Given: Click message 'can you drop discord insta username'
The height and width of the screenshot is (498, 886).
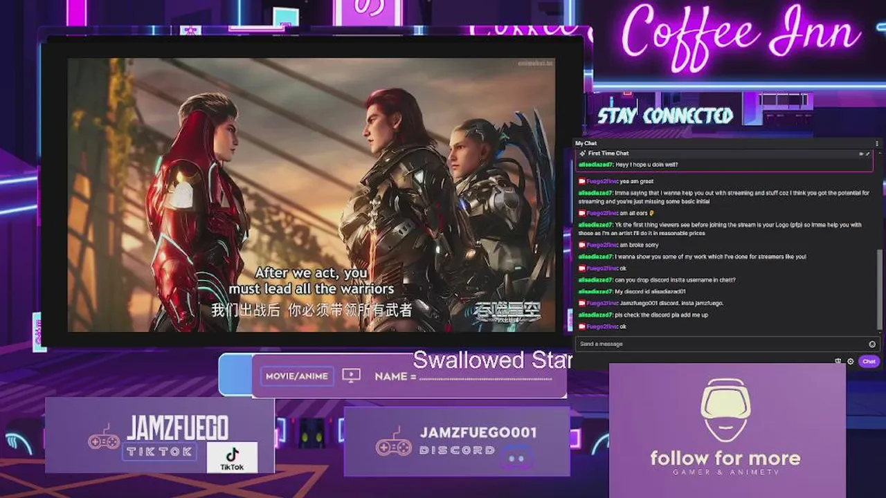Looking at the screenshot, I should pyautogui.click(x=675, y=279).
